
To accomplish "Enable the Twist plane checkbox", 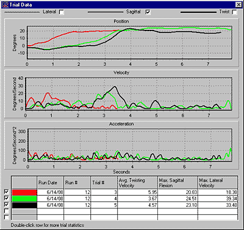I will 234,12.
